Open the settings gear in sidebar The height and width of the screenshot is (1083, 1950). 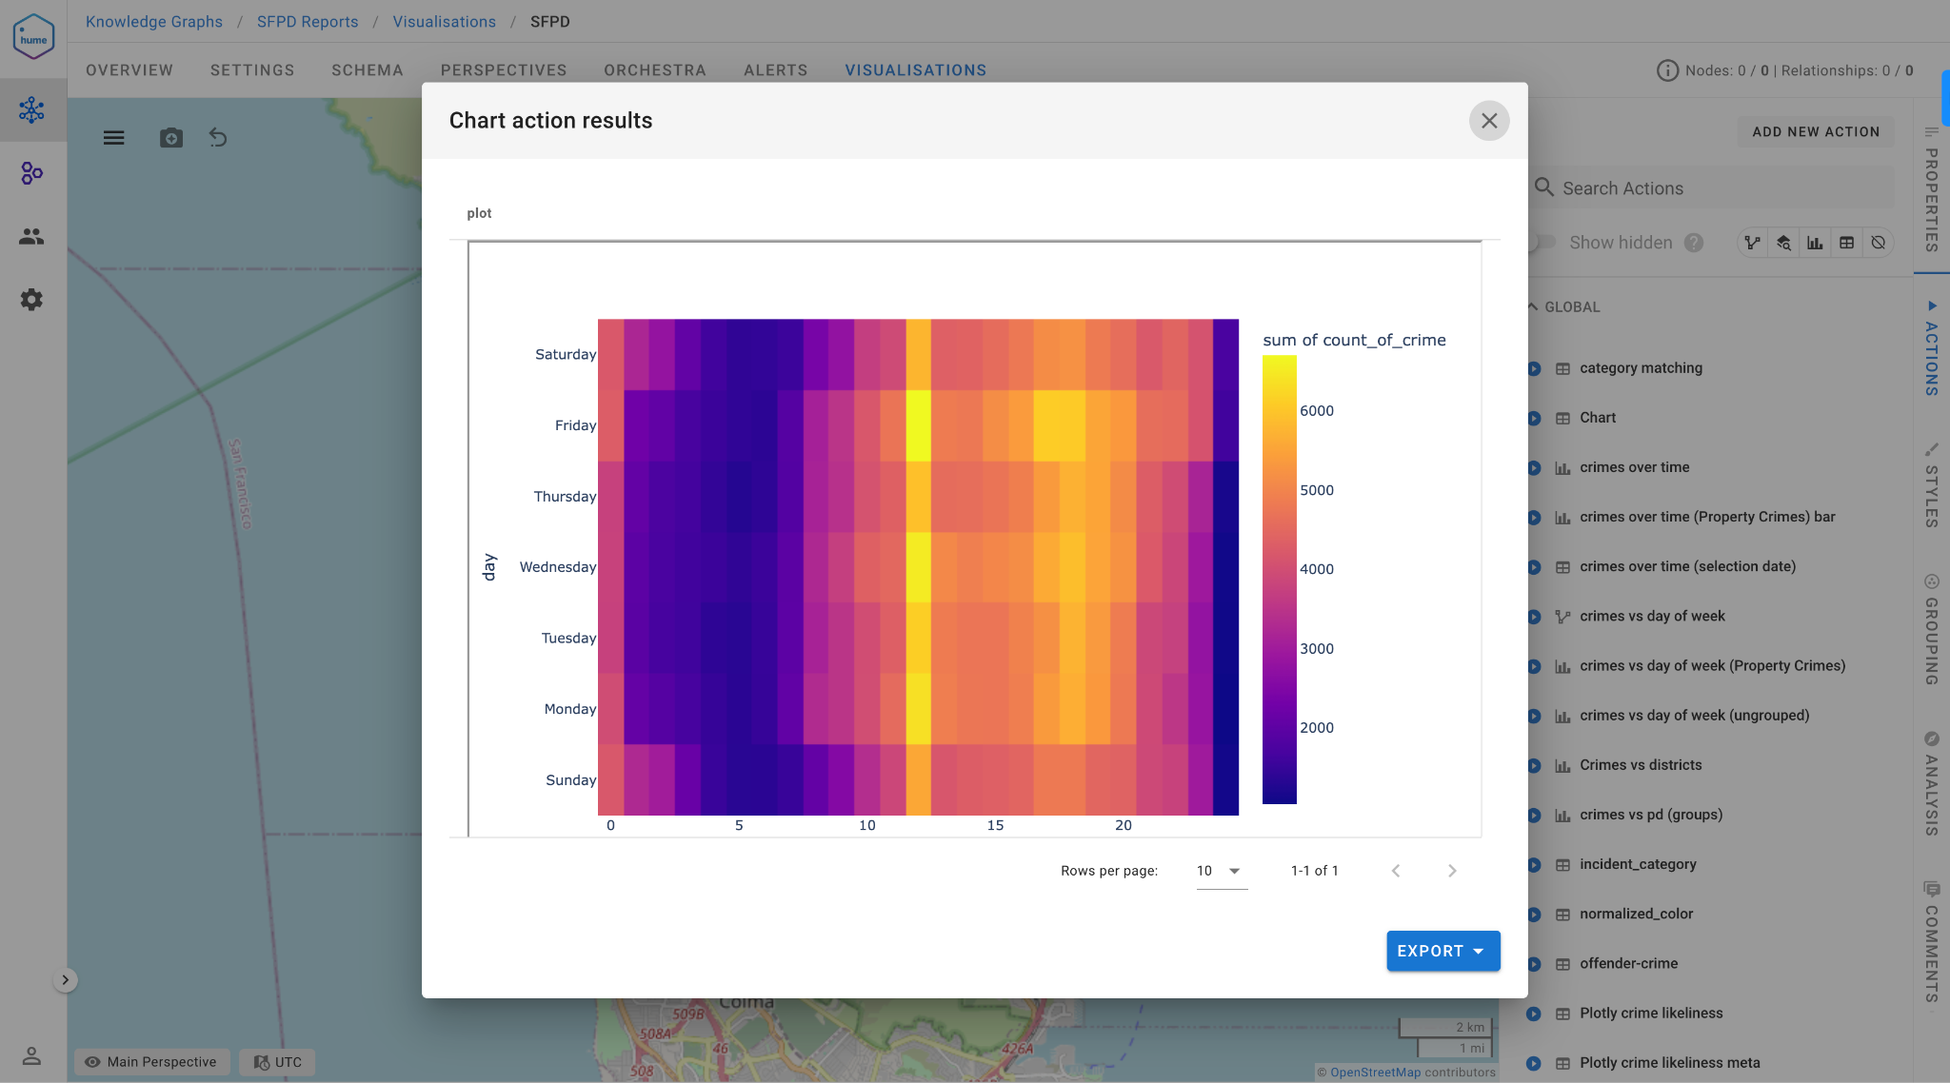point(32,300)
